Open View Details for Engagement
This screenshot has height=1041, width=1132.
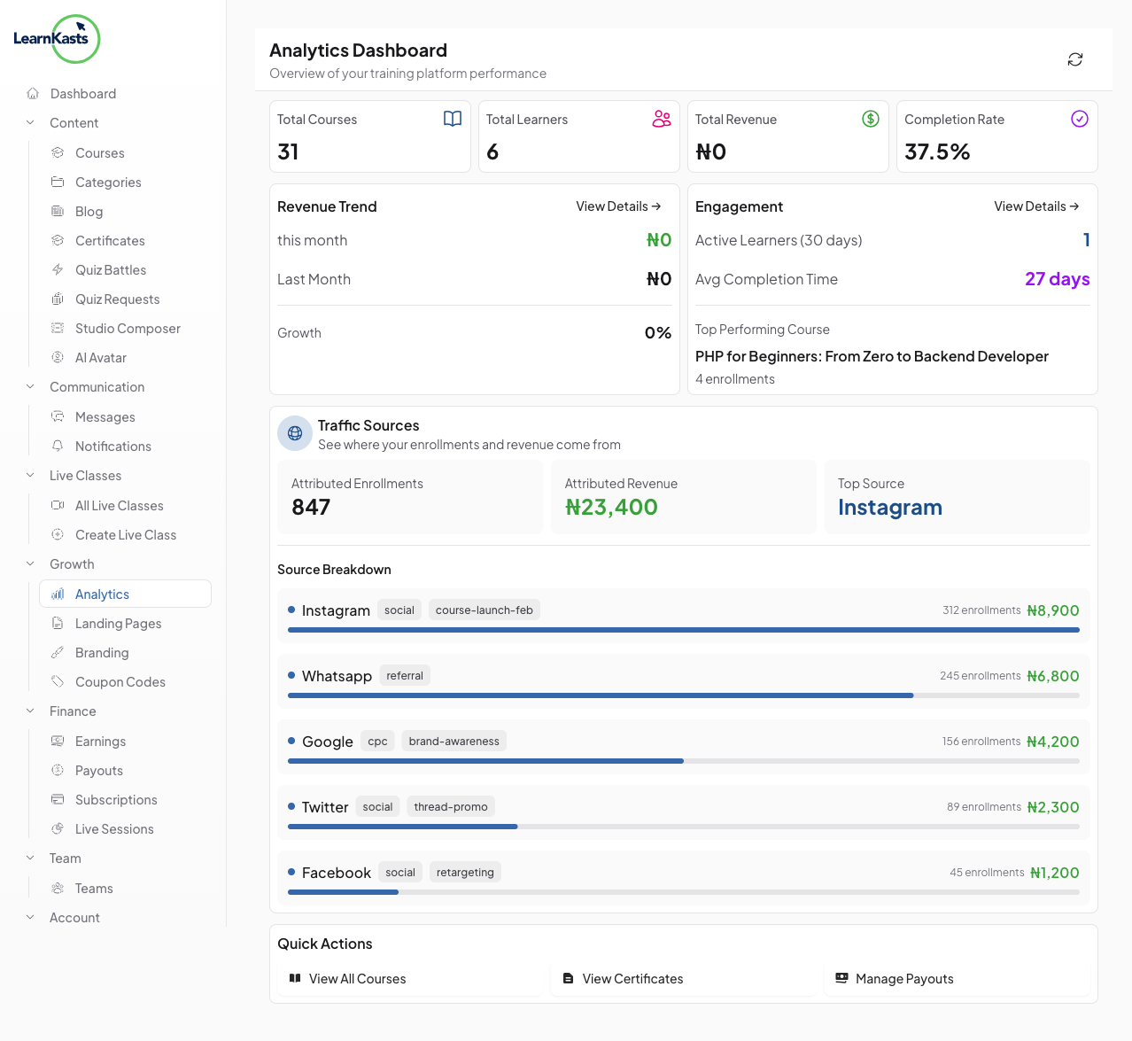[1036, 206]
